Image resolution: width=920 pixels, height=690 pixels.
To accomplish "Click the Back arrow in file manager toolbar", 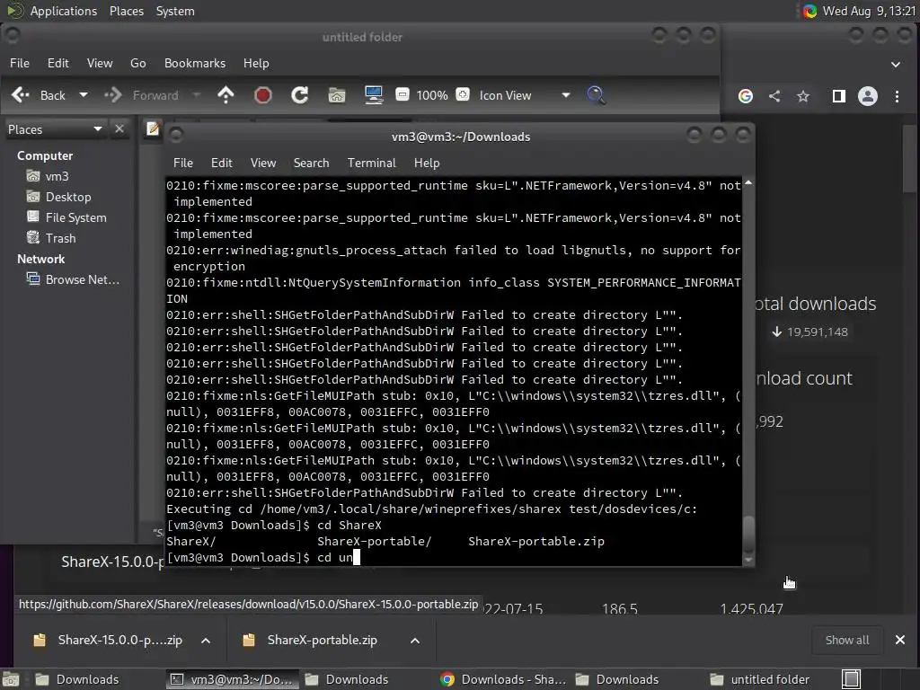I will [x=21, y=95].
